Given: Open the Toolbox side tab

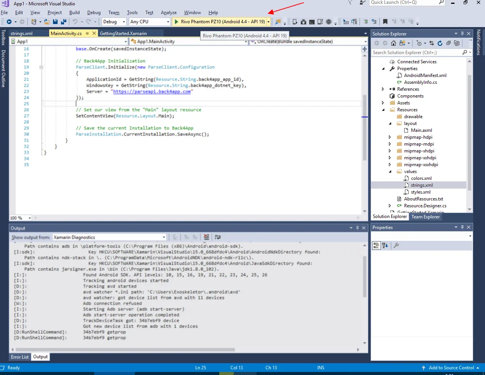Looking at the screenshot, I should click(3, 37).
